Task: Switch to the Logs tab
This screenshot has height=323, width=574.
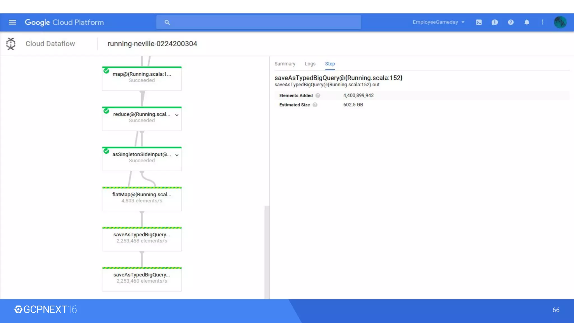Action: 310,64
